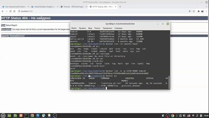Open terminal Вид menu
The image size is (209, 118).
pos(90,28)
